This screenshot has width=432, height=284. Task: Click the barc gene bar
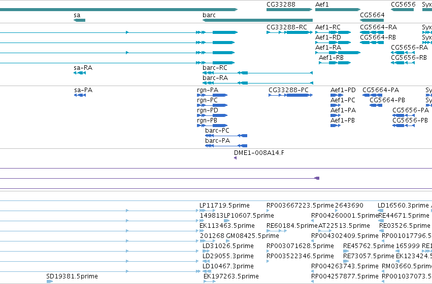257,20
